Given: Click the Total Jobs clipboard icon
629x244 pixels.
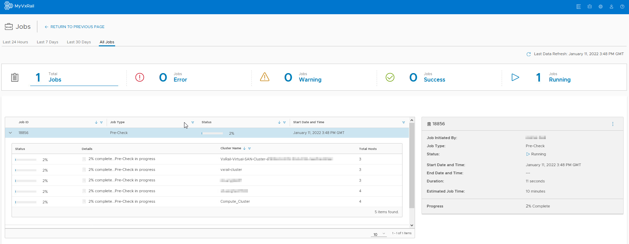Looking at the screenshot, I should 15,77.
